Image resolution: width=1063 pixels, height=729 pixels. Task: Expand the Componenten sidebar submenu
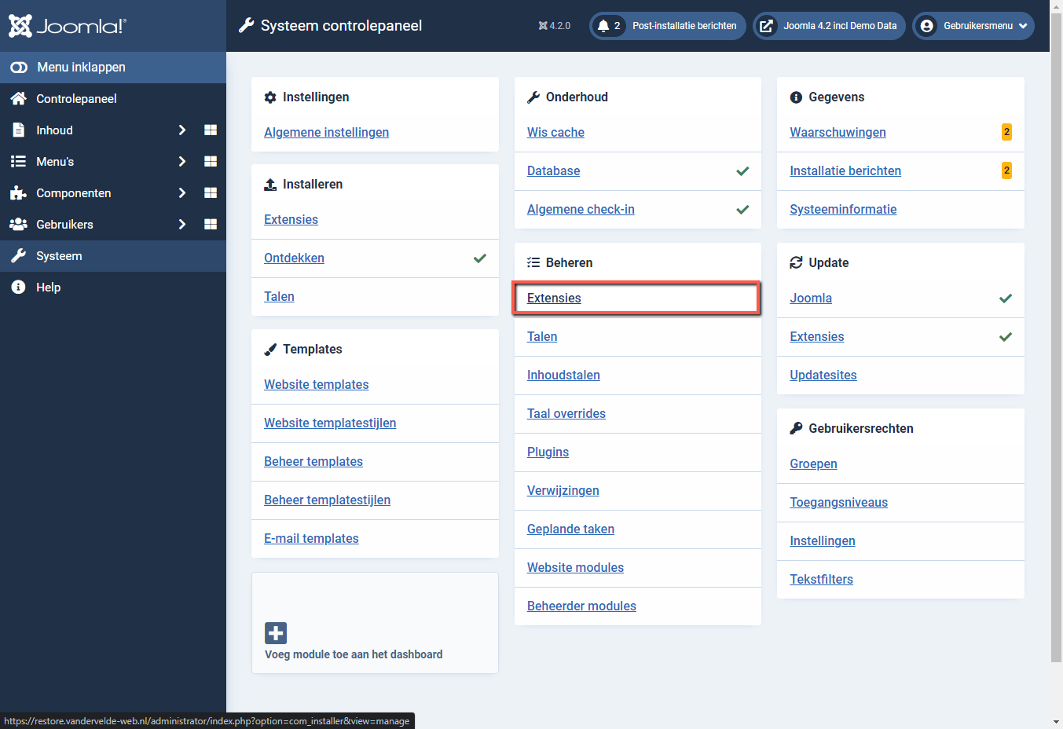tap(181, 192)
